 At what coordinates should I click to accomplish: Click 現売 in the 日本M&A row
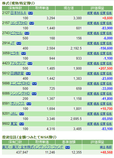pos(96,13)
